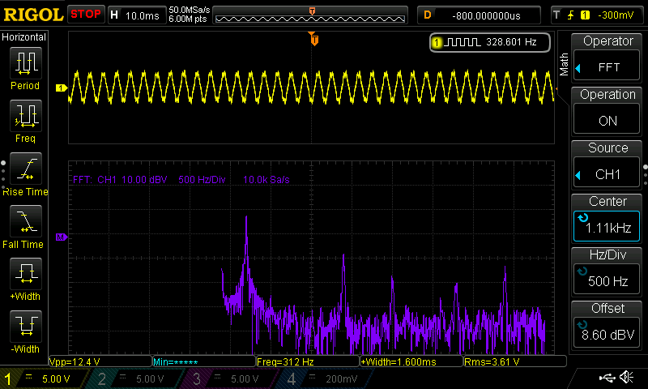Choose the Fall Time measurement icon
Image resolution: width=648 pixels, height=389 pixels.
(25, 224)
